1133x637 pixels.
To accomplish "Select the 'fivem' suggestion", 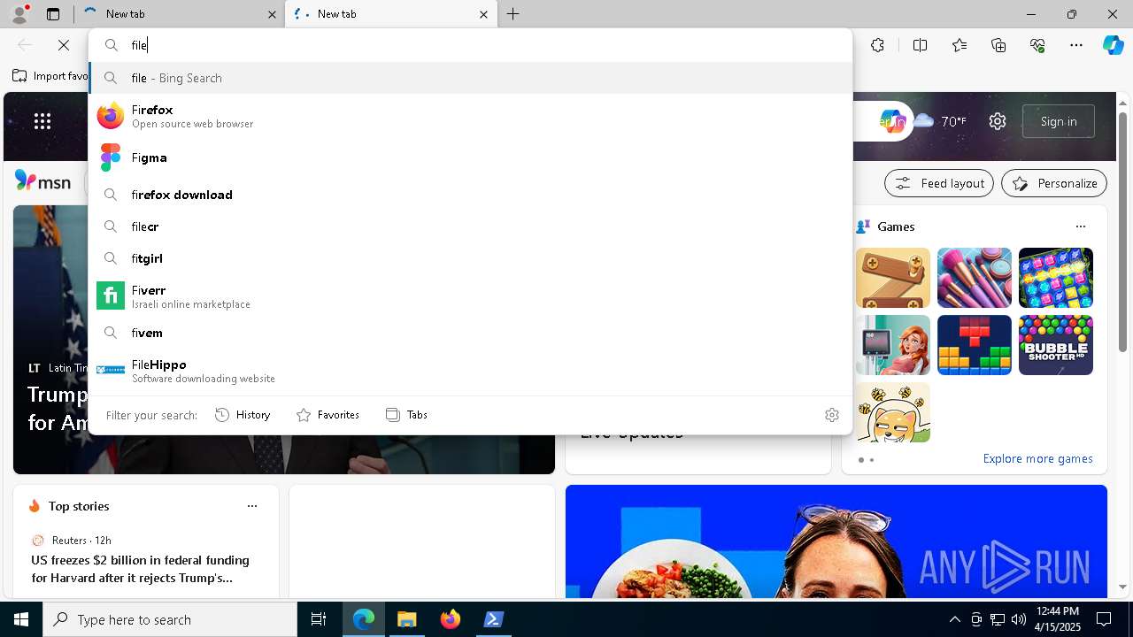I will click(x=470, y=333).
